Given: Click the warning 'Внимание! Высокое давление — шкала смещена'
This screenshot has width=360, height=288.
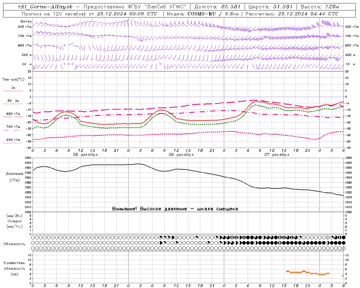Looking at the screenshot, I should 175,209.
